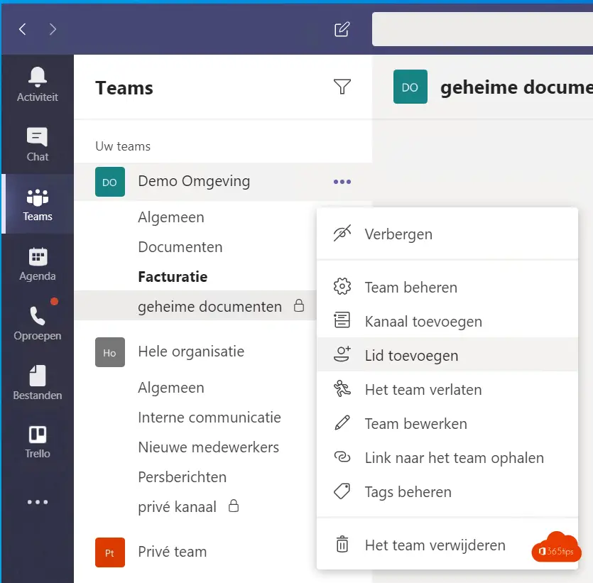The image size is (593, 583).
Task: Open the Nieuwe medewerkers channel
Action: (x=208, y=447)
